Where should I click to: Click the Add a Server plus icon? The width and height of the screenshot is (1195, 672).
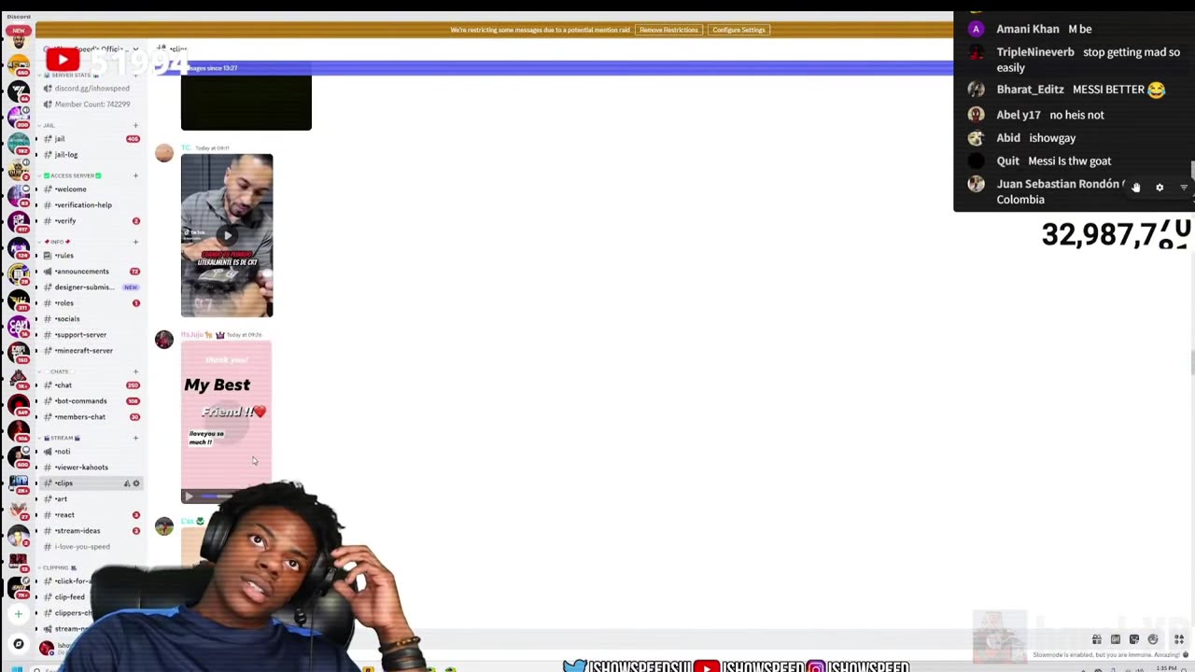coord(18,613)
